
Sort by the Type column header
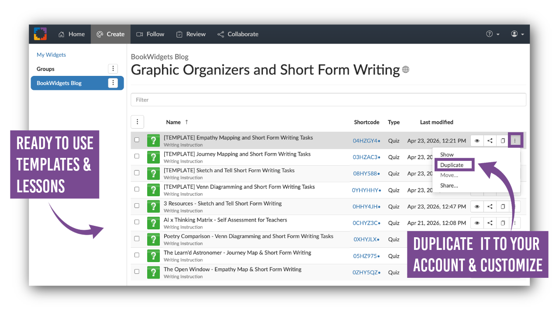coord(393,122)
